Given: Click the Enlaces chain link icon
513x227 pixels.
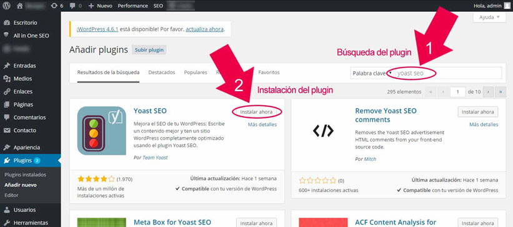Looking at the screenshot, I should 7,92.
